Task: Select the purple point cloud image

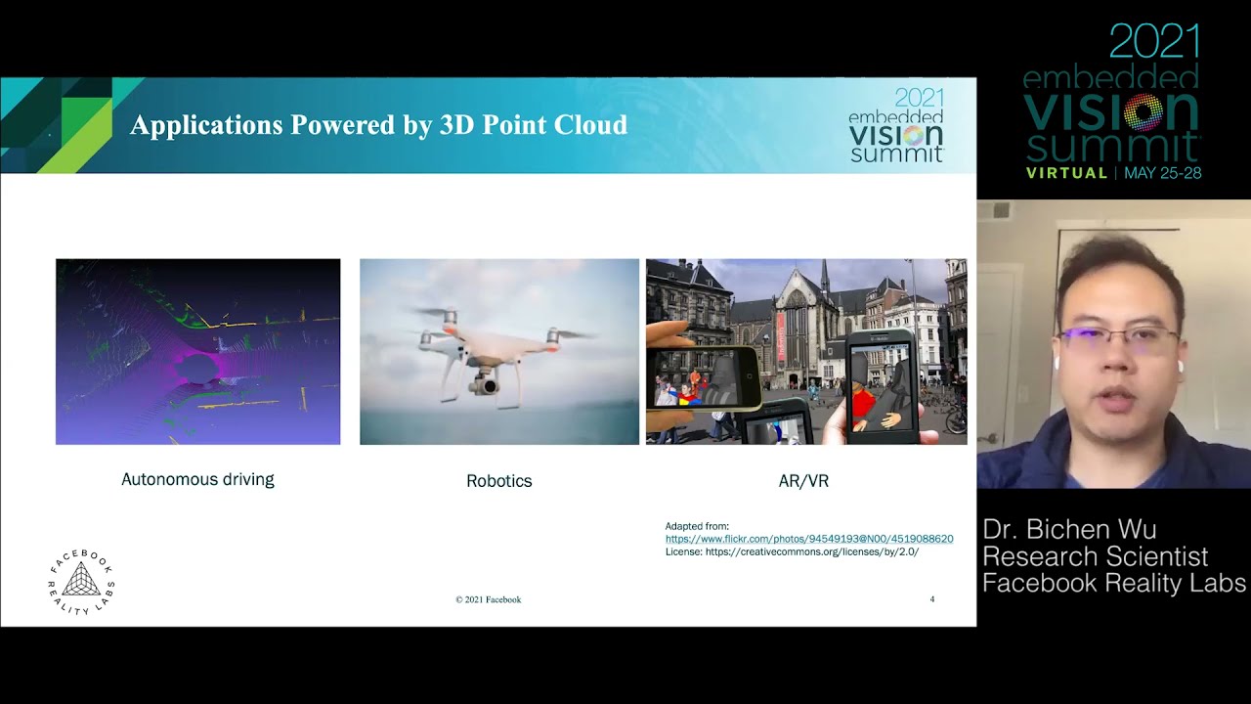Action: 197,351
